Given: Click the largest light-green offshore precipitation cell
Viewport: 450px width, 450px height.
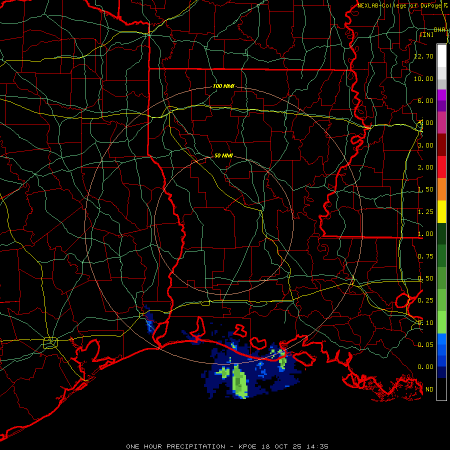Looking at the screenshot, I should pos(239,381).
